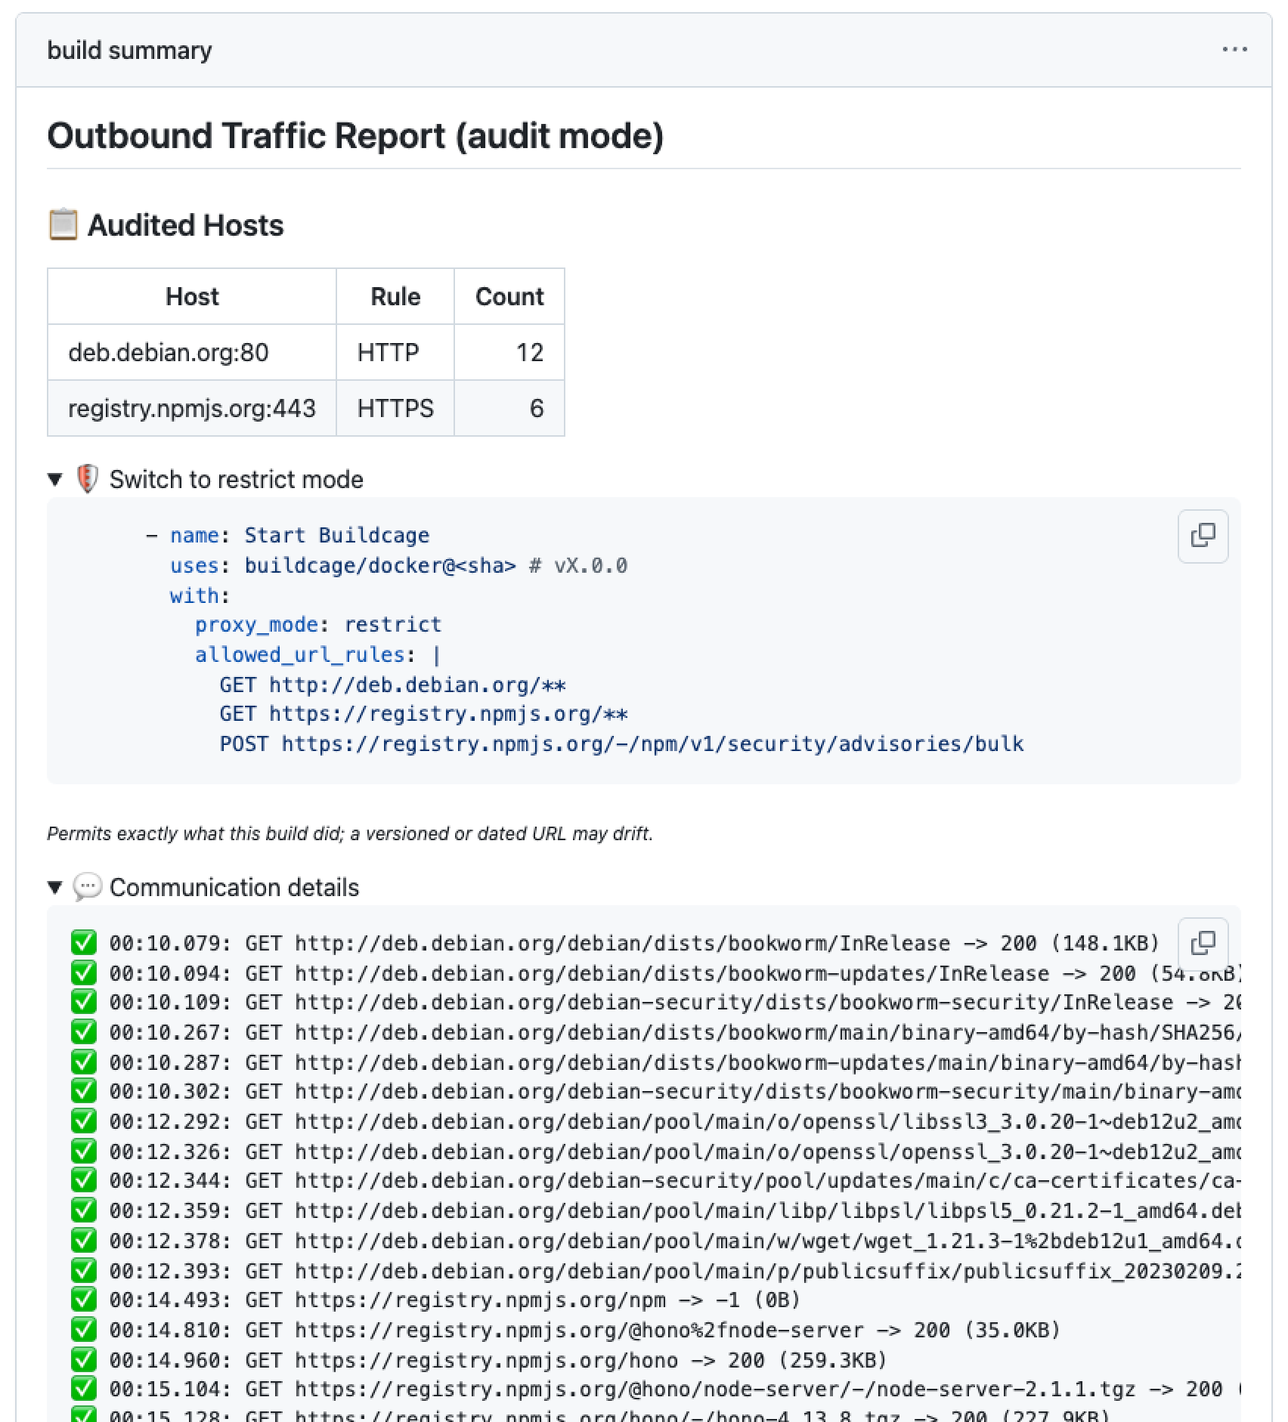Viewport: 1288px width, 1422px height.
Task: Click the build summary title text
Action: (129, 51)
